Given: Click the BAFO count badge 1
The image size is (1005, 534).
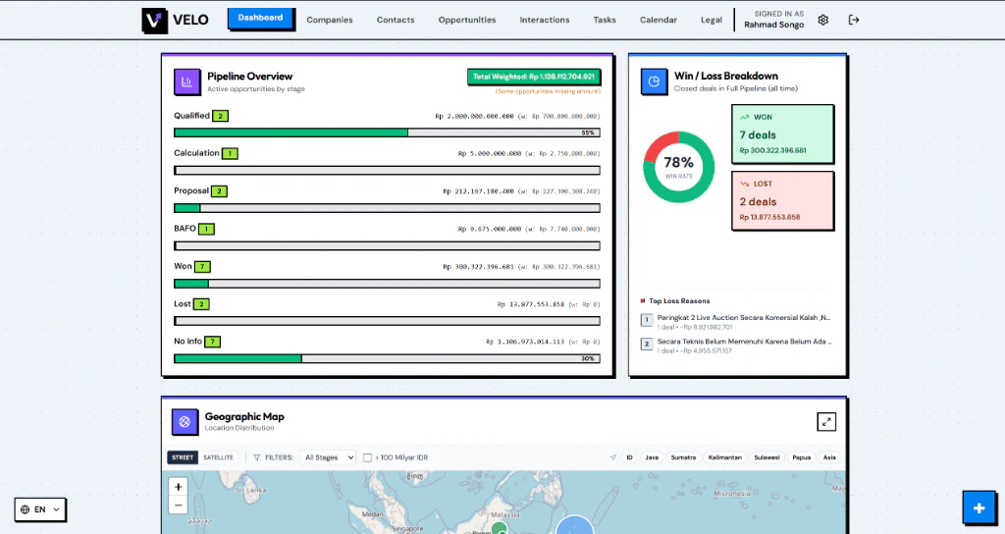Looking at the screenshot, I should click(x=206, y=229).
